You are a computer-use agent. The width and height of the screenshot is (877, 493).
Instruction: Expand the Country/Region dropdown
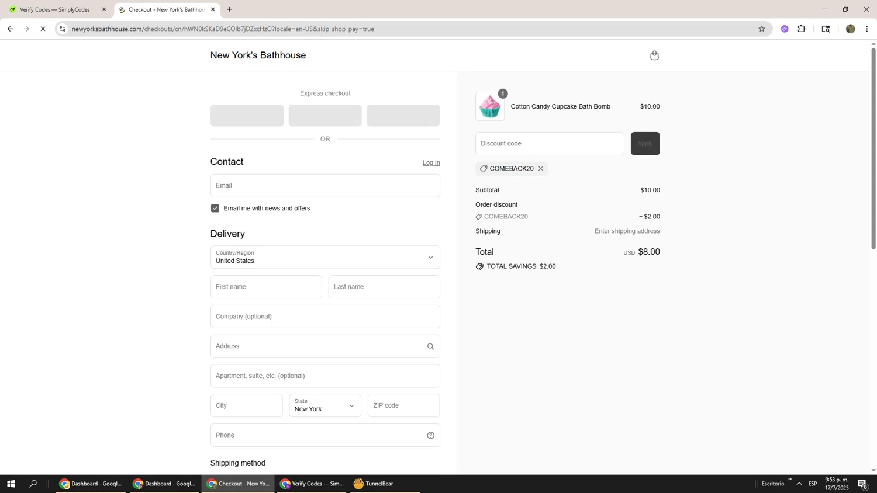click(x=325, y=257)
